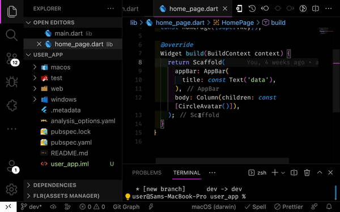Click the editor horizontal scrollbar

pyautogui.click(x=222, y=161)
